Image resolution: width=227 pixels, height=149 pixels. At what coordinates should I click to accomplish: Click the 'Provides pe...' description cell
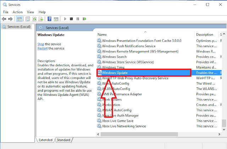[x=206, y=94]
